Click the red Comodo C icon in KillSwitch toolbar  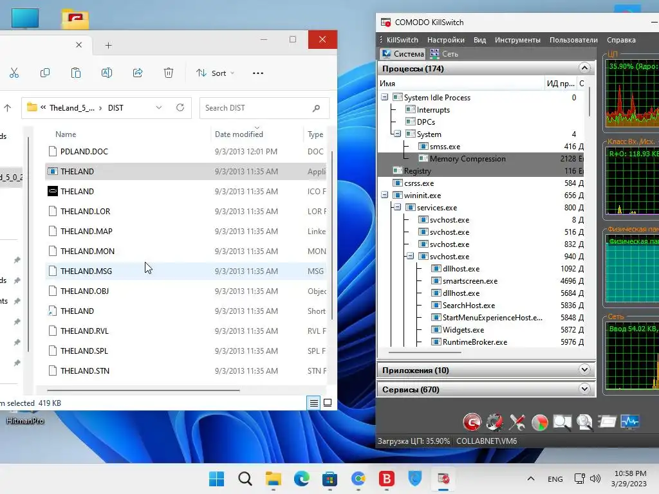pyautogui.click(x=472, y=422)
